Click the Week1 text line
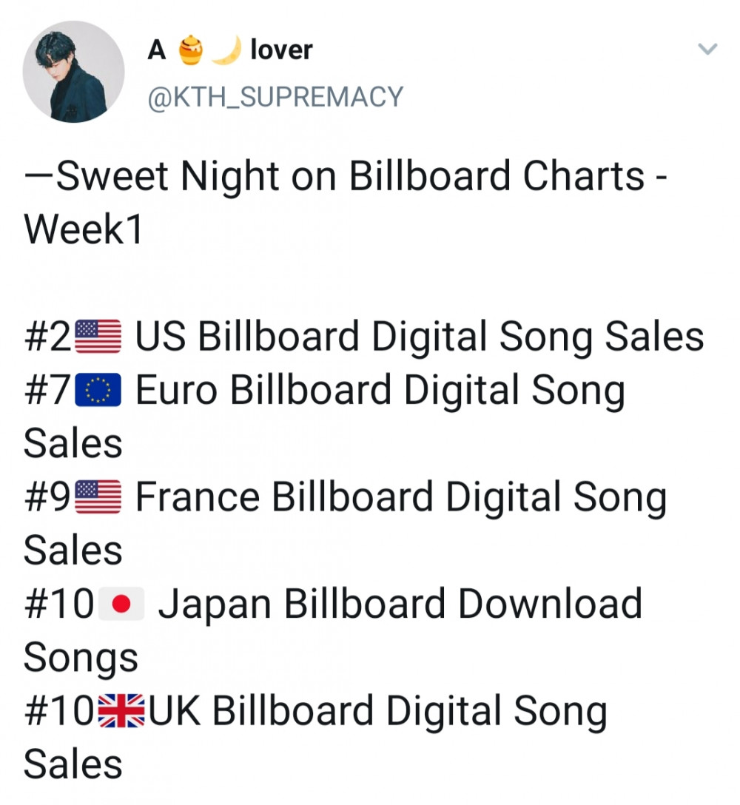The width and height of the screenshot is (740, 805). tap(83, 229)
